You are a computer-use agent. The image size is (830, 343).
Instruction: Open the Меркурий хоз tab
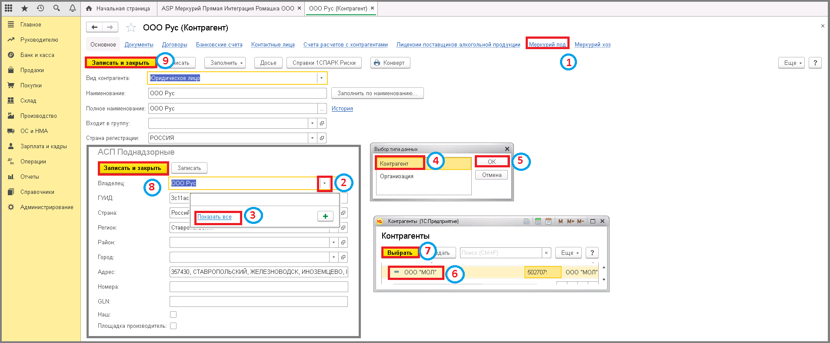pyautogui.click(x=593, y=44)
